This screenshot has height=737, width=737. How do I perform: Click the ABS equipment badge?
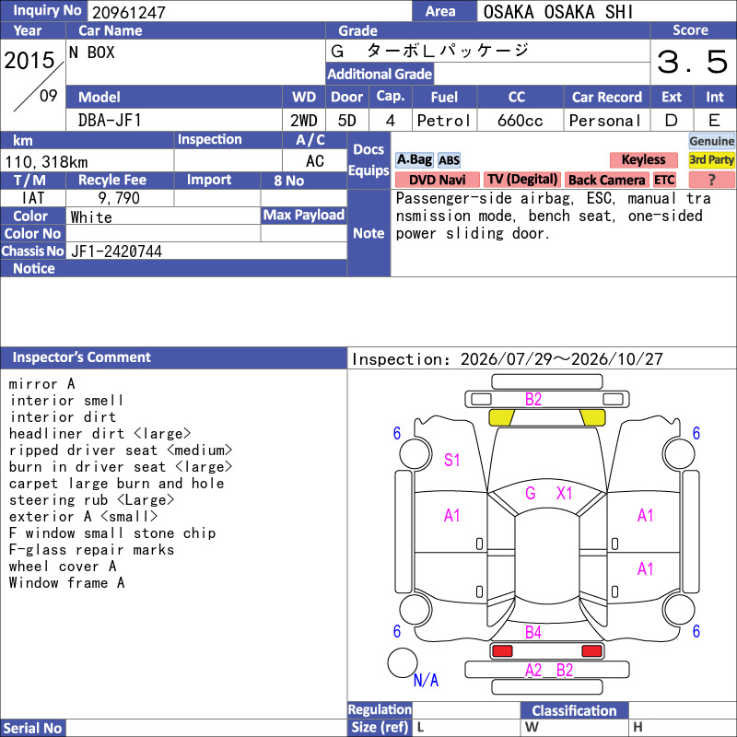click(449, 160)
